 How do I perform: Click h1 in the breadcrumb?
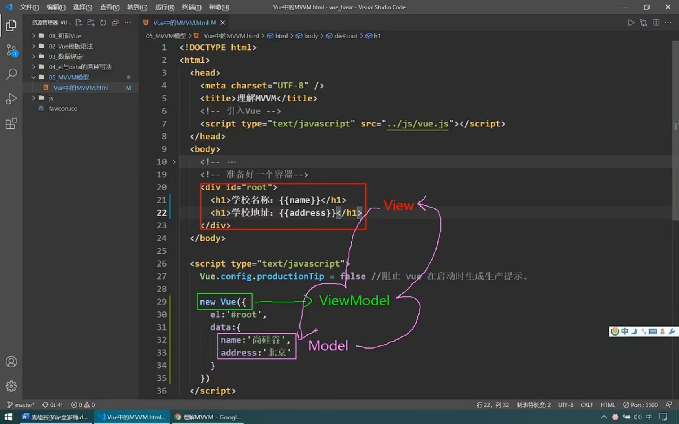pyautogui.click(x=373, y=36)
